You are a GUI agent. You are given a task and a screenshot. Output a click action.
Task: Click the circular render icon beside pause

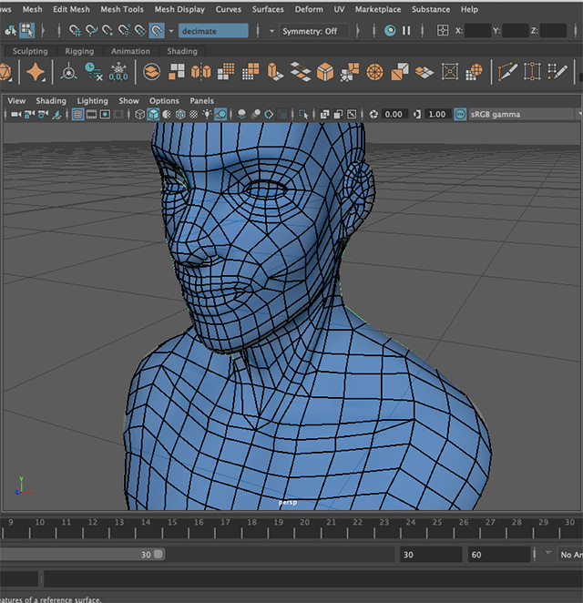(390, 30)
